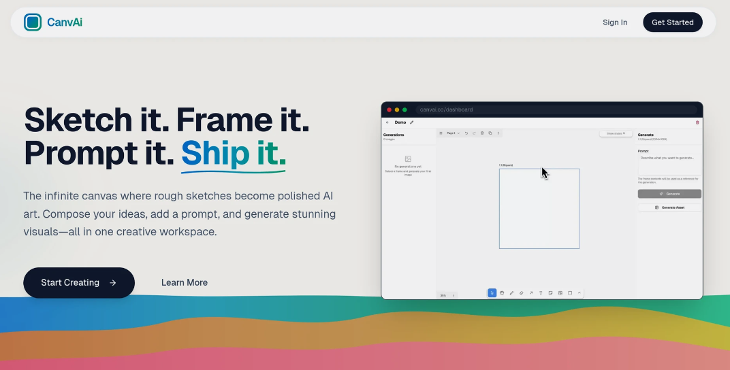The width and height of the screenshot is (730, 370).
Task: Click the Sign In link
Action: (615, 22)
